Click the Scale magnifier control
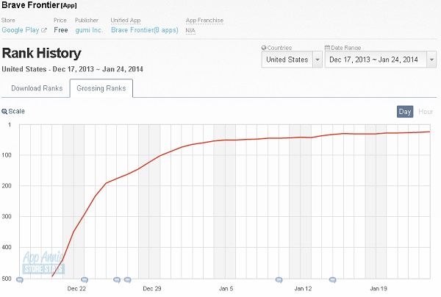Viewport: 441px width, 297px height. click(x=13, y=112)
